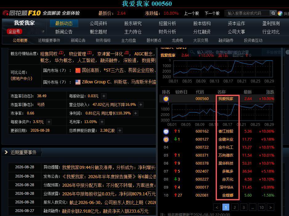Screen dimensions: 289x216
Task: Select the 大宗交易 sub-tab
Action: tap(201, 40)
